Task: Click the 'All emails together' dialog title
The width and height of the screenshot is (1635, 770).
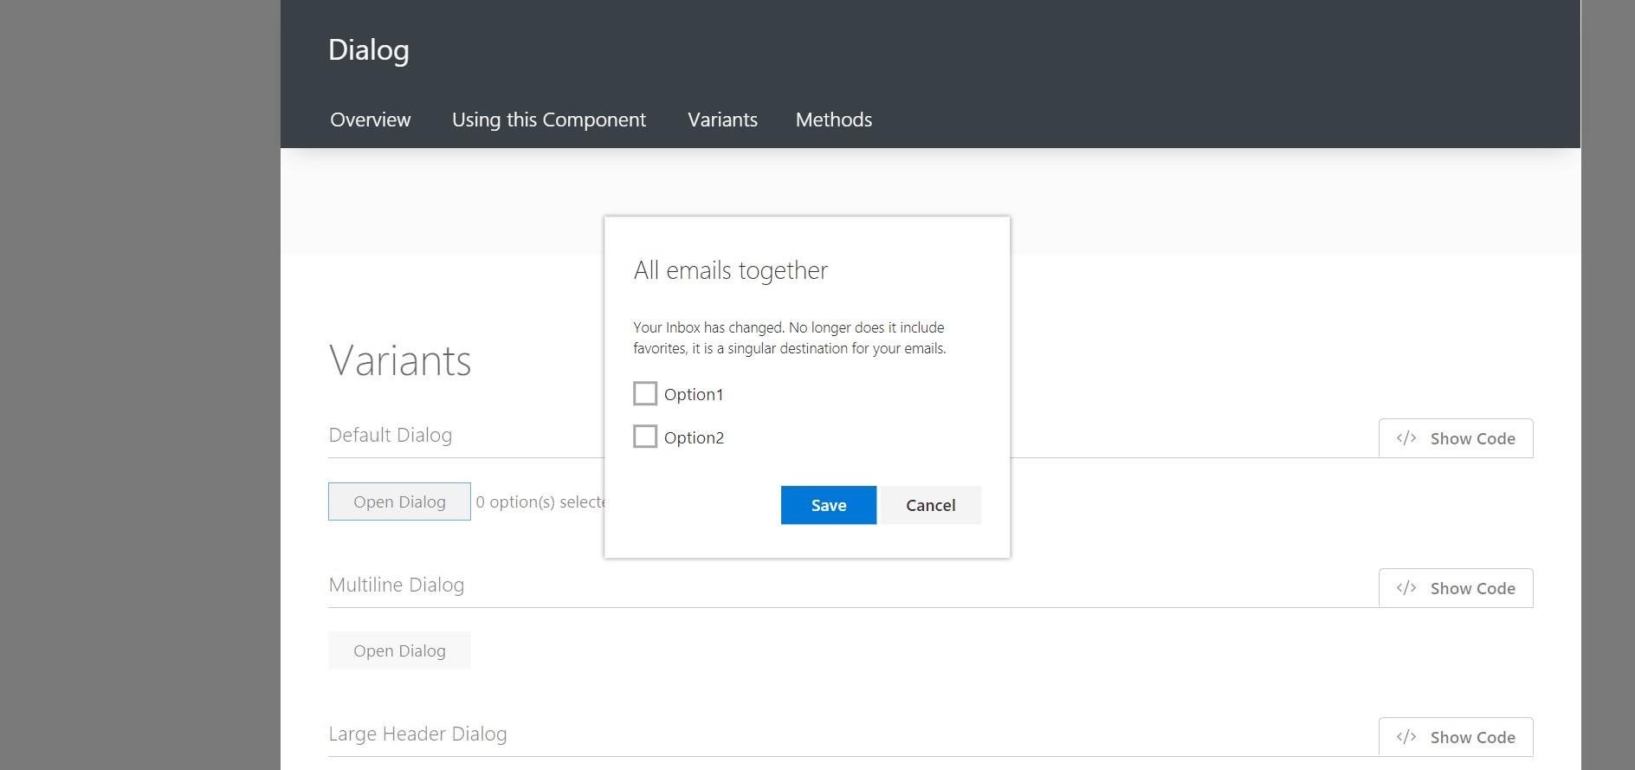Action: [x=731, y=271]
